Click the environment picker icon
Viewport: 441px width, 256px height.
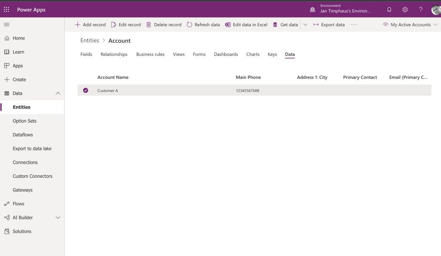tap(313, 10)
